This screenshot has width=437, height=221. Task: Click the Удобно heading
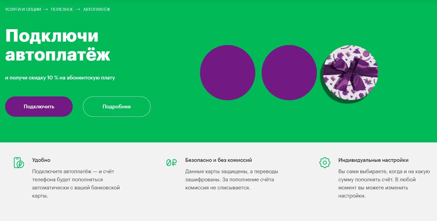41,160
